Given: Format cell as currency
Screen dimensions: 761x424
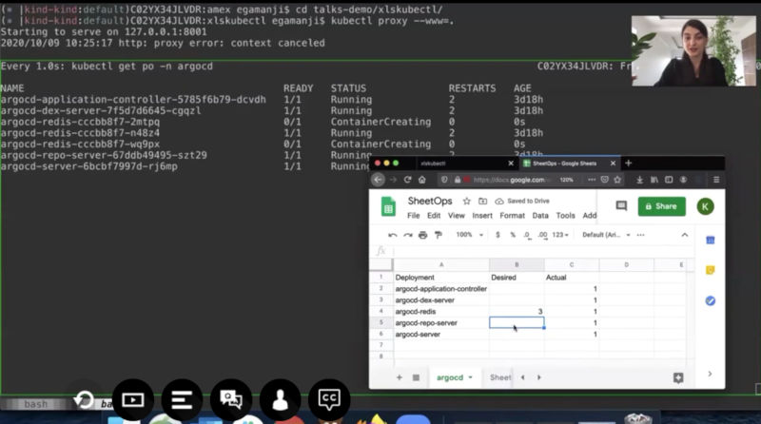Looking at the screenshot, I should 498,235.
